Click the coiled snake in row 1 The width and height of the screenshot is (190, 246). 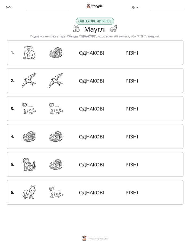[x=56, y=52]
